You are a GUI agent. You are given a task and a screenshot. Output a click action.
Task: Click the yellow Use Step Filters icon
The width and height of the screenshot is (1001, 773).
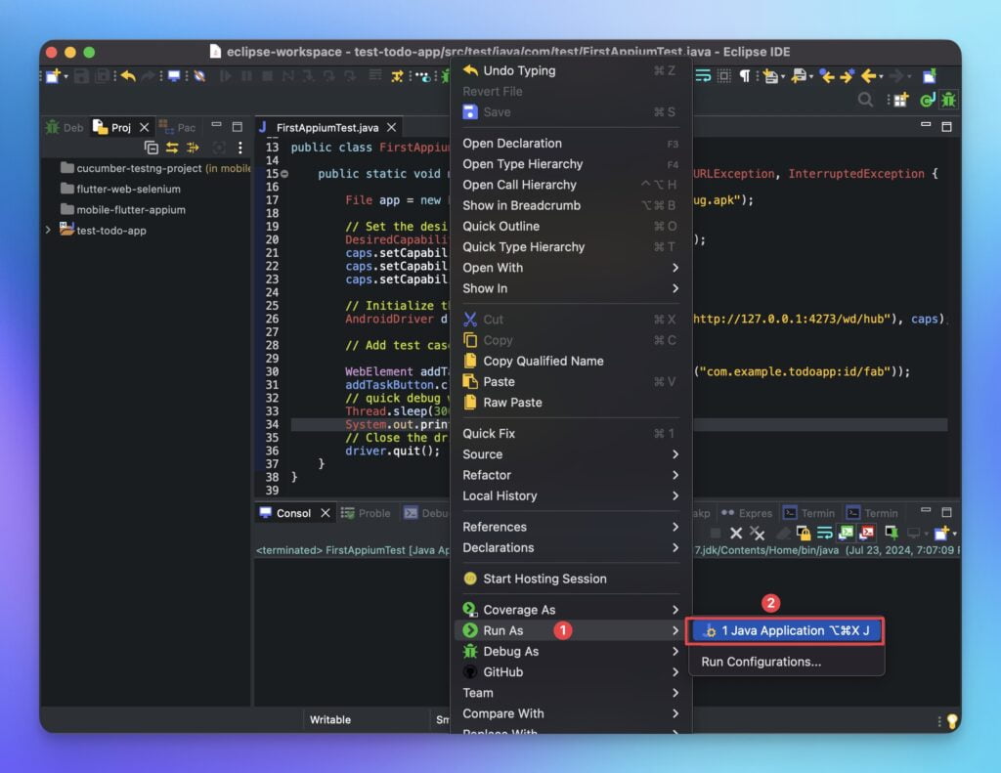point(397,76)
